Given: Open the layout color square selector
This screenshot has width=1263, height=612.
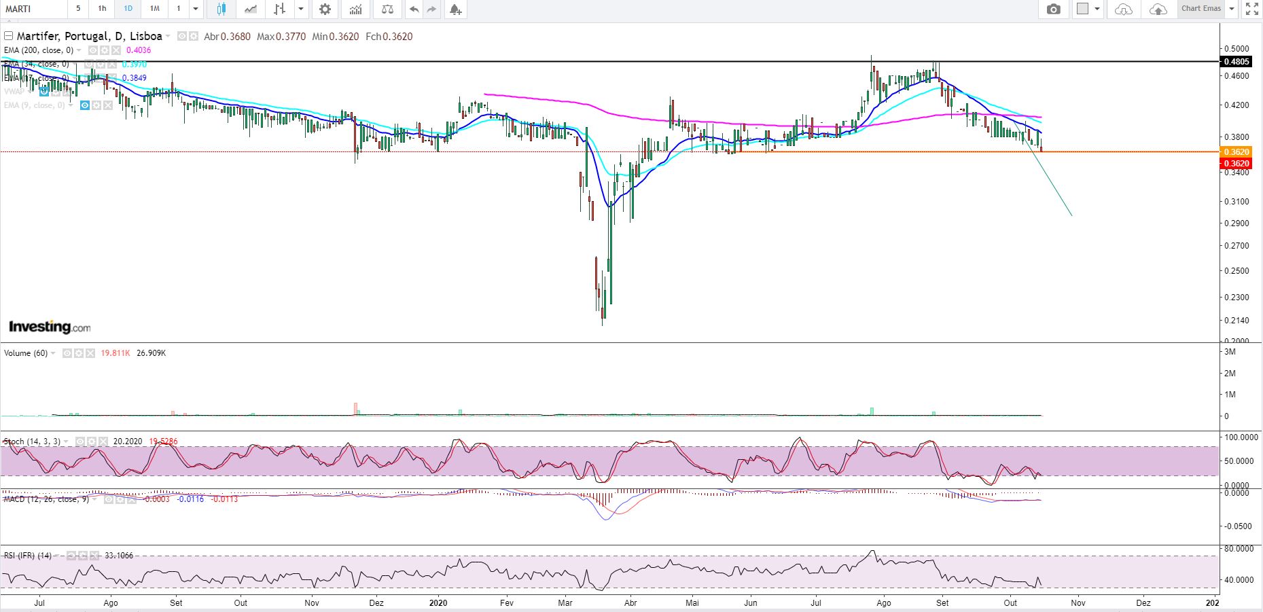Looking at the screenshot, I should [1082, 9].
